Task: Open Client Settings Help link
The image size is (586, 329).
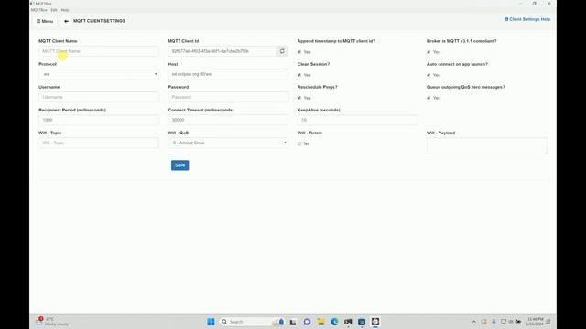Action: [x=527, y=19]
